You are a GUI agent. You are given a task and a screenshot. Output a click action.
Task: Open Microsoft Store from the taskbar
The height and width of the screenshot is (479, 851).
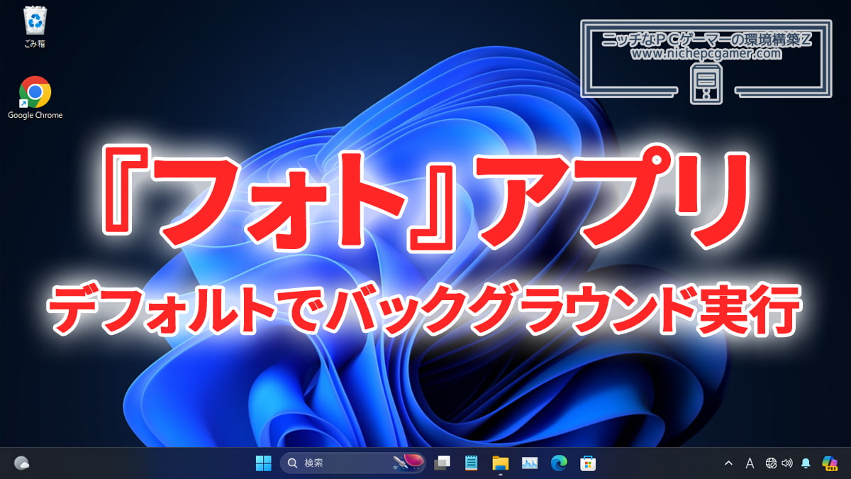pyautogui.click(x=588, y=463)
